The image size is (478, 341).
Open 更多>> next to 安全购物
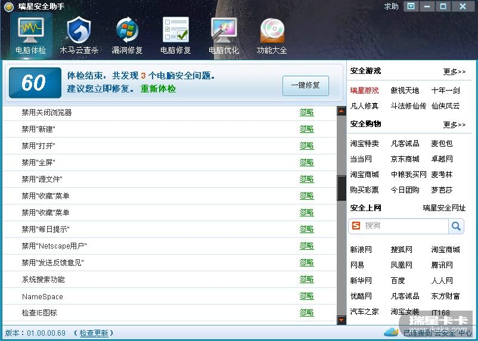click(x=455, y=125)
